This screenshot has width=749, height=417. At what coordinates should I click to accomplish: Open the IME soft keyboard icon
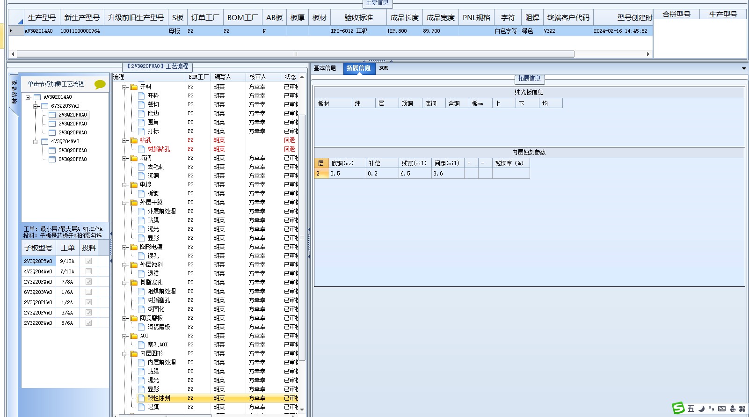[x=722, y=409]
